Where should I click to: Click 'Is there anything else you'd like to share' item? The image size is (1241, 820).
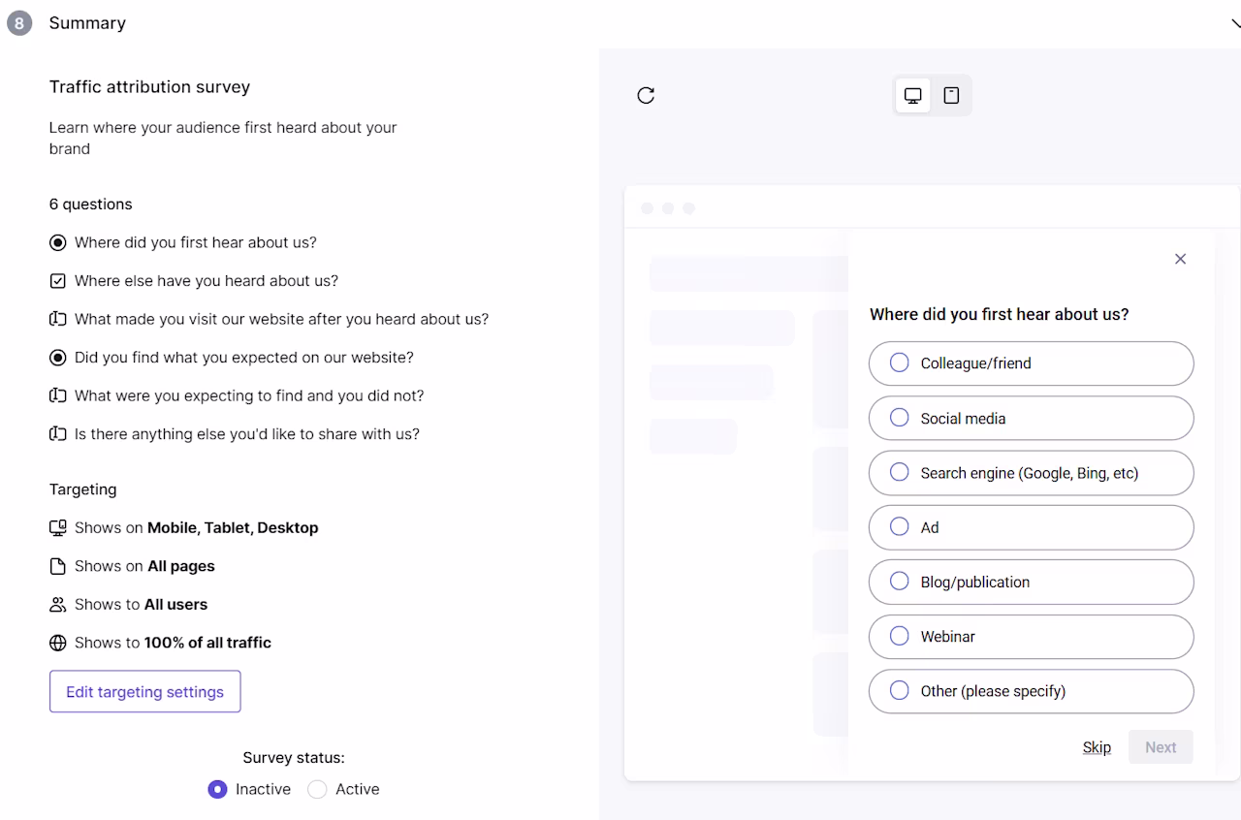click(x=247, y=434)
